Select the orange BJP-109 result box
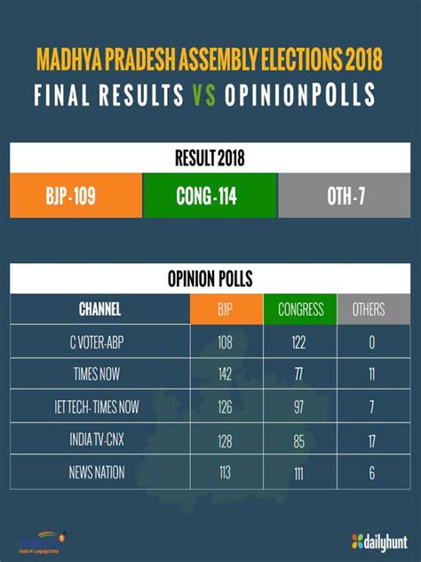The height and width of the screenshot is (562, 421). pos(75,196)
